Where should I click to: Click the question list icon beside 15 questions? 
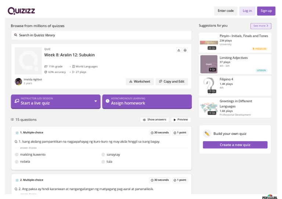[x=12, y=119]
